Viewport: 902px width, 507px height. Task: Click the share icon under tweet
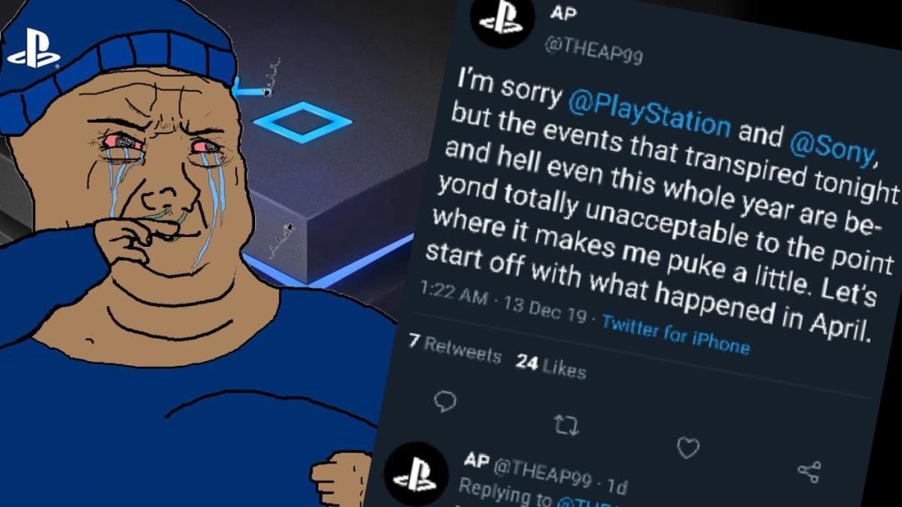coord(809,472)
